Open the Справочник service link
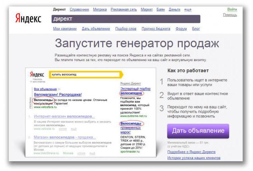The height and width of the screenshot is (171, 253). [x=79, y=9]
